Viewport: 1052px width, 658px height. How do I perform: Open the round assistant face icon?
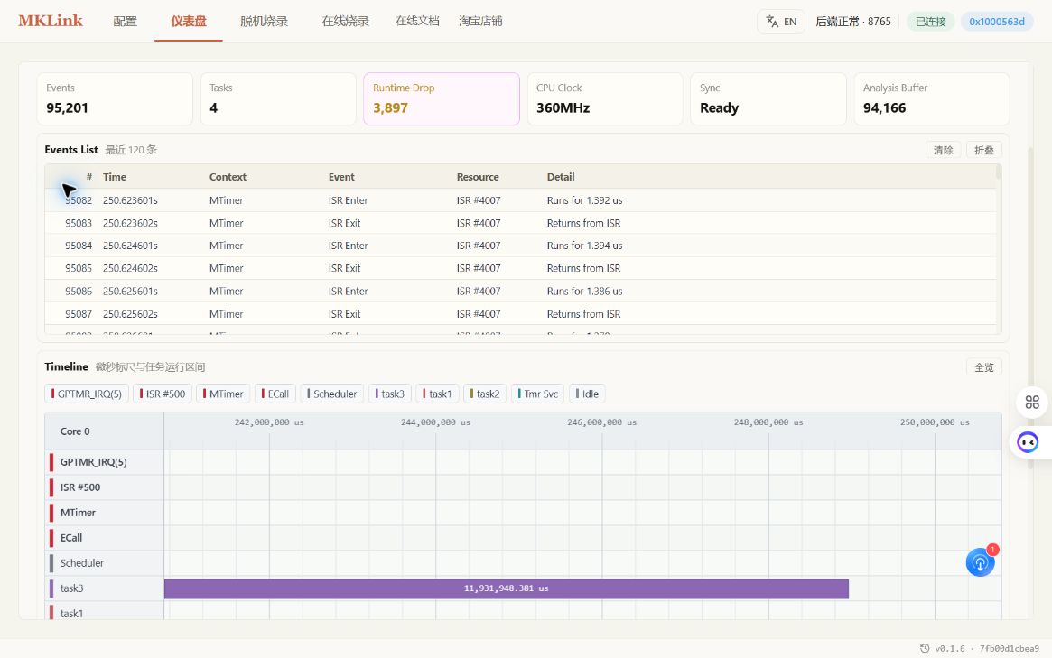[1028, 442]
